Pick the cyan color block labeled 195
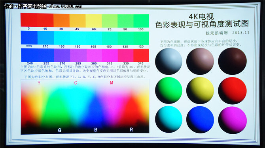Screen dimensions: 265x148 pos(62,38)
